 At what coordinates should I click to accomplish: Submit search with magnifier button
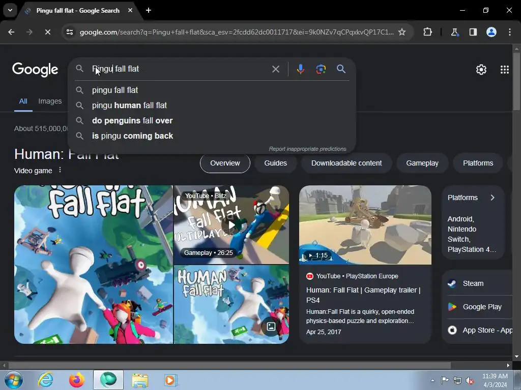tap(341, 69)
